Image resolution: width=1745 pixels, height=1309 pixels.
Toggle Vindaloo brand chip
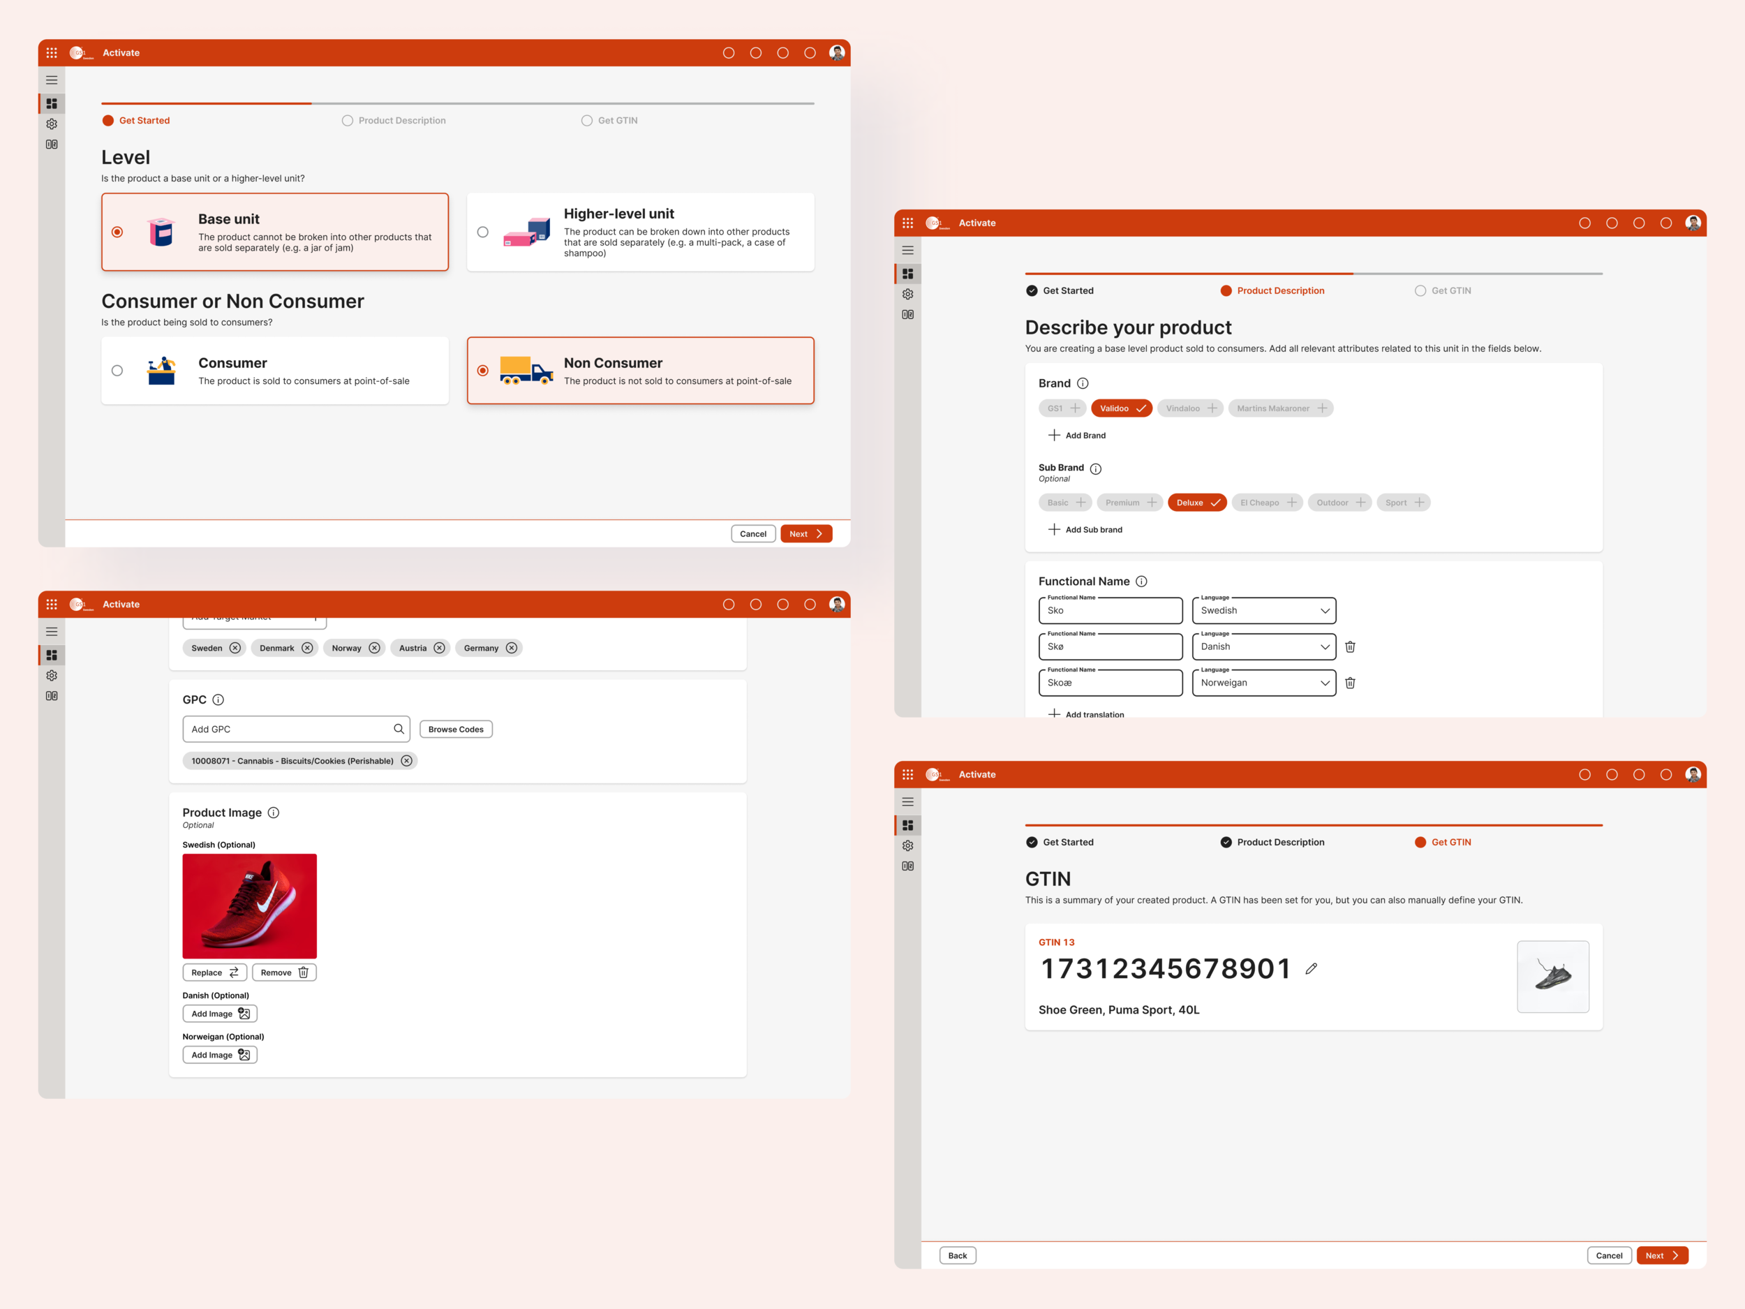(x=1189, y=408)
